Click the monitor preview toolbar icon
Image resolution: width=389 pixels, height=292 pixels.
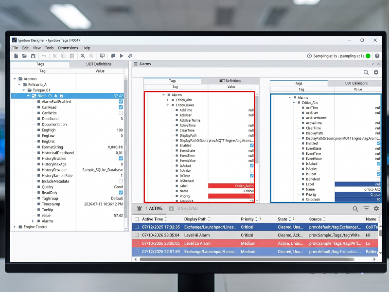(102, 56)
